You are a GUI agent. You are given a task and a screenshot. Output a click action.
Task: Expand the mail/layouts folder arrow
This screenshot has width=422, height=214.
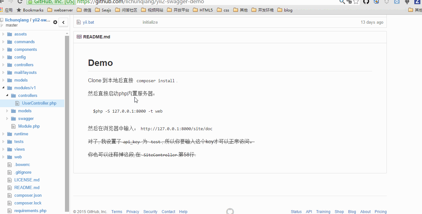pyautogui.click(x=3, y=72)
